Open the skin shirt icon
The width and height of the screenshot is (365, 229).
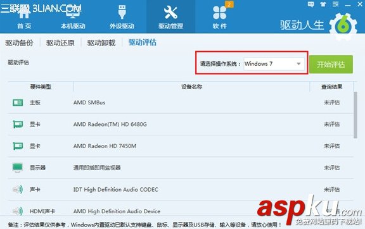[323, 4]
